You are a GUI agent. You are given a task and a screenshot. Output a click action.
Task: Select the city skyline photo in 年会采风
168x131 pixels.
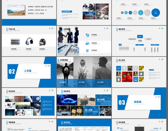pyautogui.click(x=23, y=105)
